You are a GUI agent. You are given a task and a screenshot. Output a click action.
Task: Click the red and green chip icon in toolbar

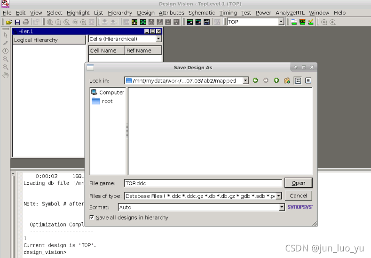coord(302,22)
